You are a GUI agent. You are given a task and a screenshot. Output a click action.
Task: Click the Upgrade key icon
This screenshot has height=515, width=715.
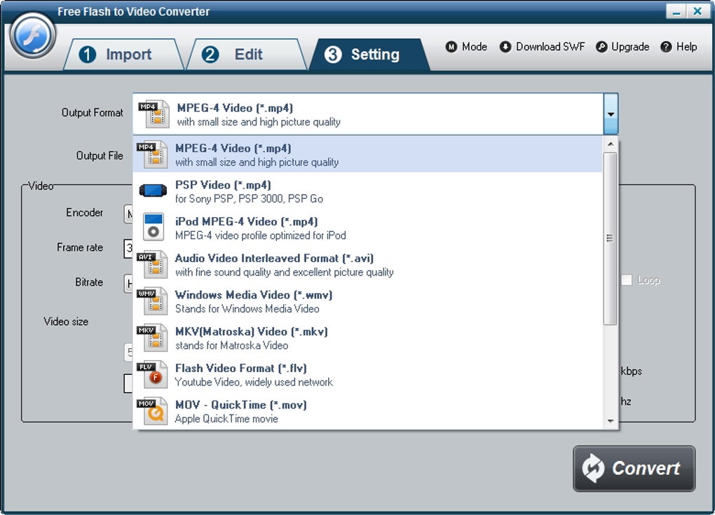601,47
